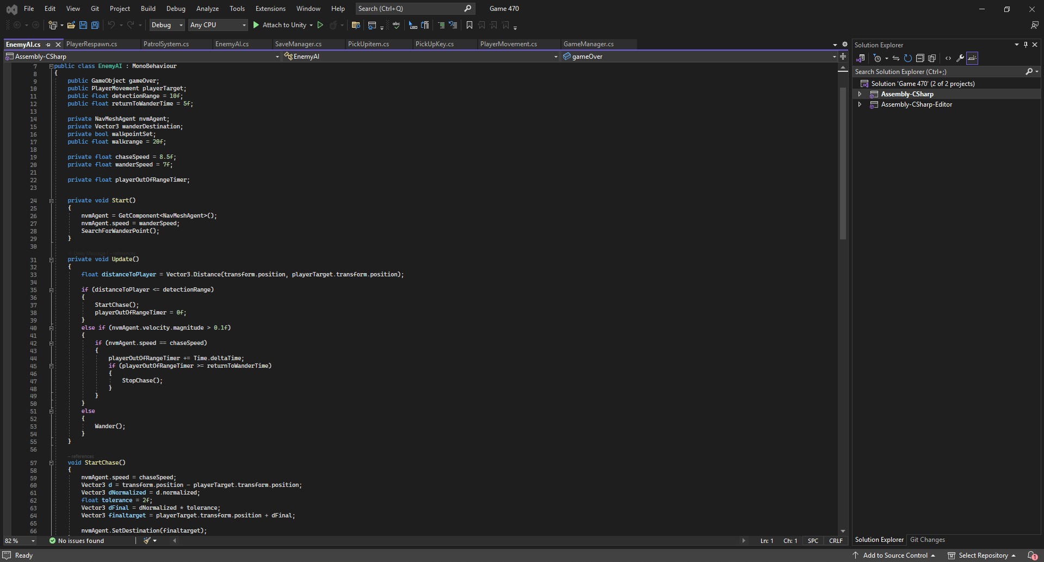Open Properties wrench icon in Solution Explorer
The height and width of the screenshot is (562, 1044).
(x=960, y=58)
